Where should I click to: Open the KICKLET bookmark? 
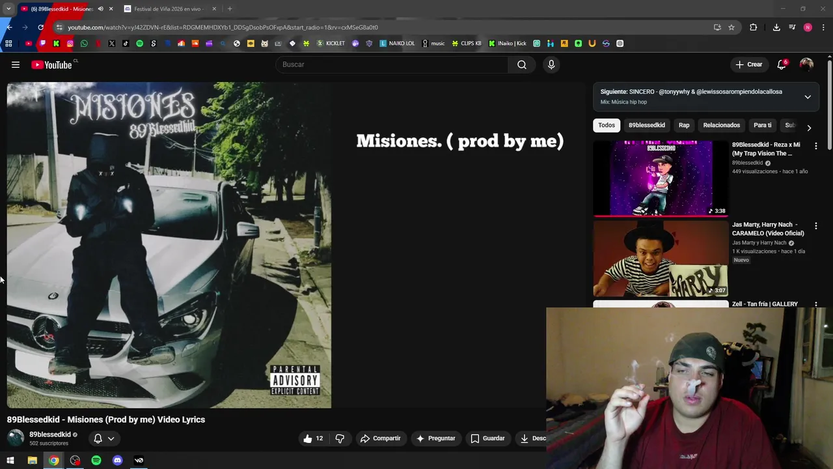pyautogui.click(x=331, y=44)
